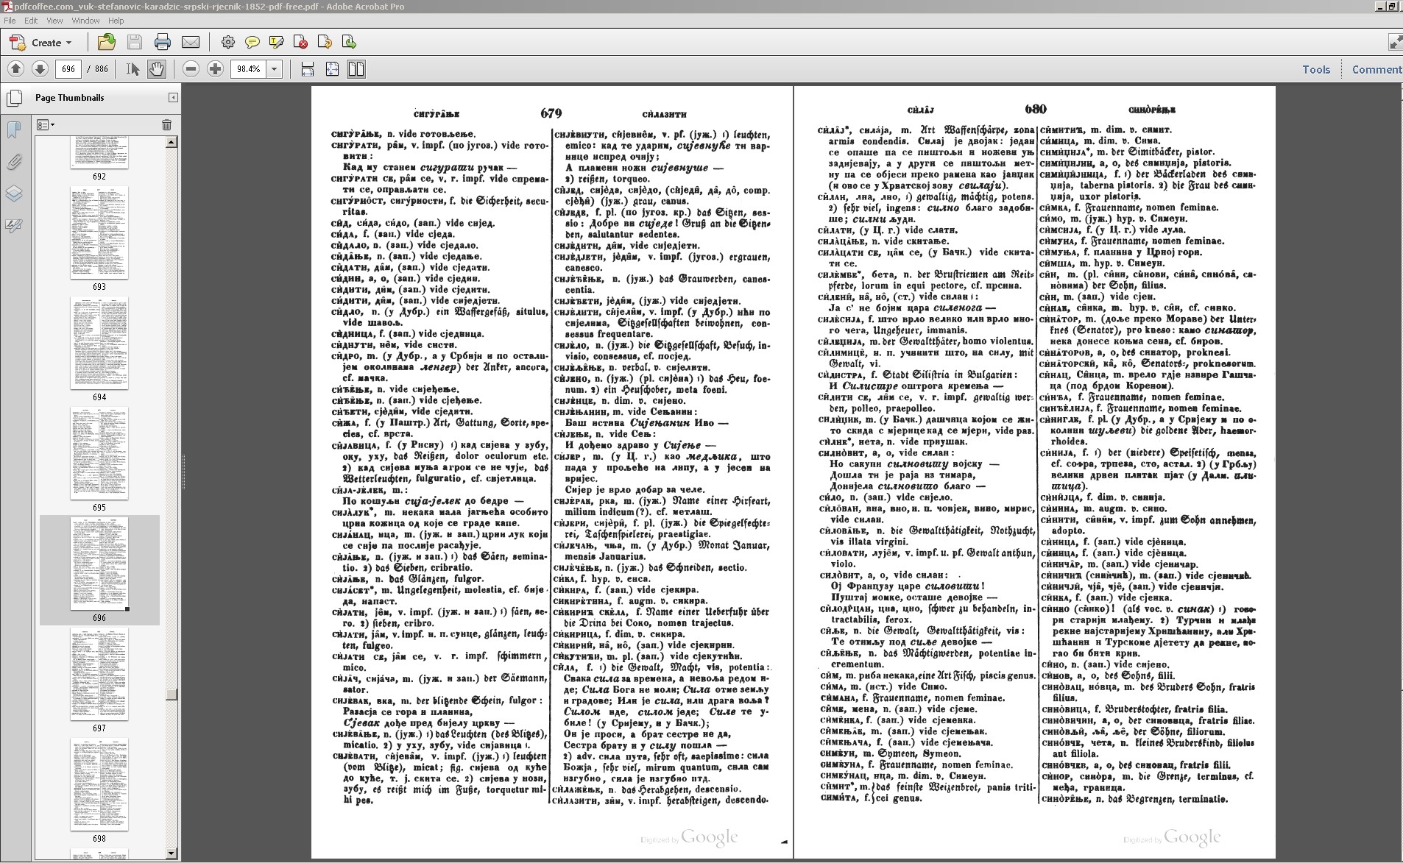Open the Help menu
Screen dimensions: 1403x863
[116, 21]
